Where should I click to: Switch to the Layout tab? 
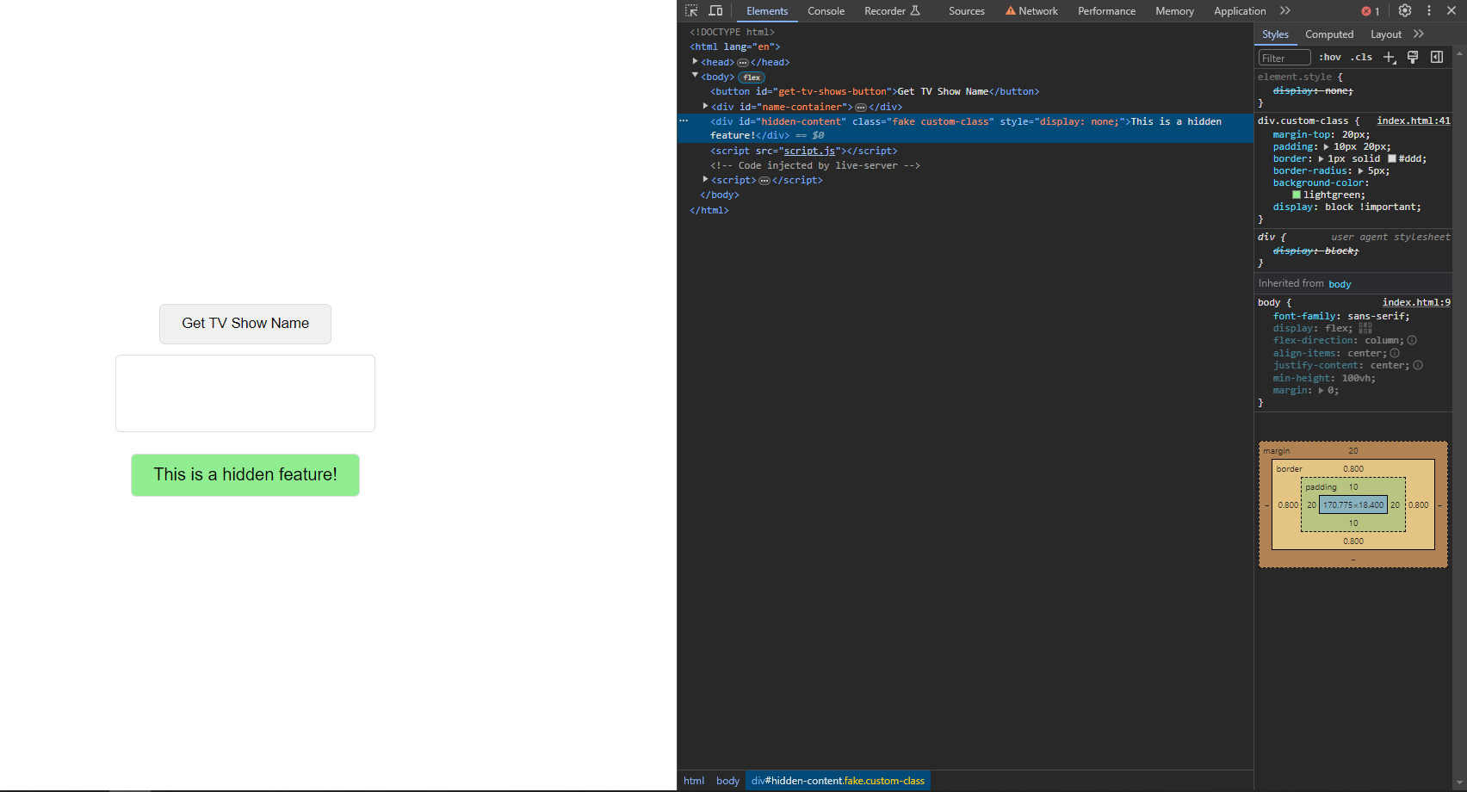tap(1386, 34)
